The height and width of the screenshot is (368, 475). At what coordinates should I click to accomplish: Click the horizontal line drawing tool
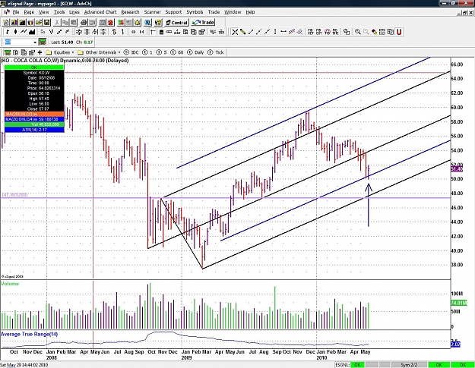coord(283,32)
